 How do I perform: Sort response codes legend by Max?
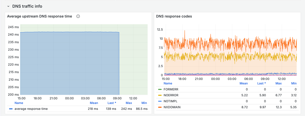[x=278, y=83]
